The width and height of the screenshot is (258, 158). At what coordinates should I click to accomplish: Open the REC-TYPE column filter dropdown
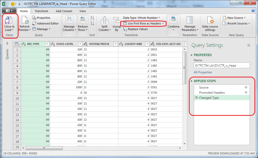47,44
